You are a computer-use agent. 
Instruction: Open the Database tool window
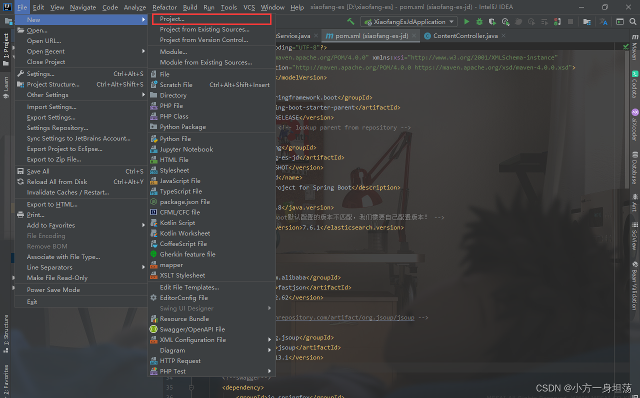[634, 168]
